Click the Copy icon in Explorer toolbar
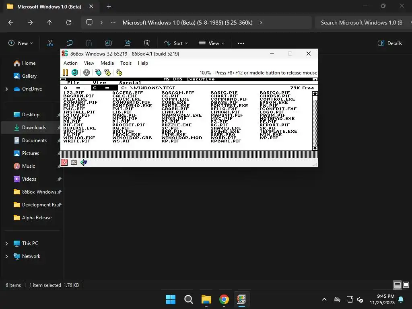 [70, 43]
